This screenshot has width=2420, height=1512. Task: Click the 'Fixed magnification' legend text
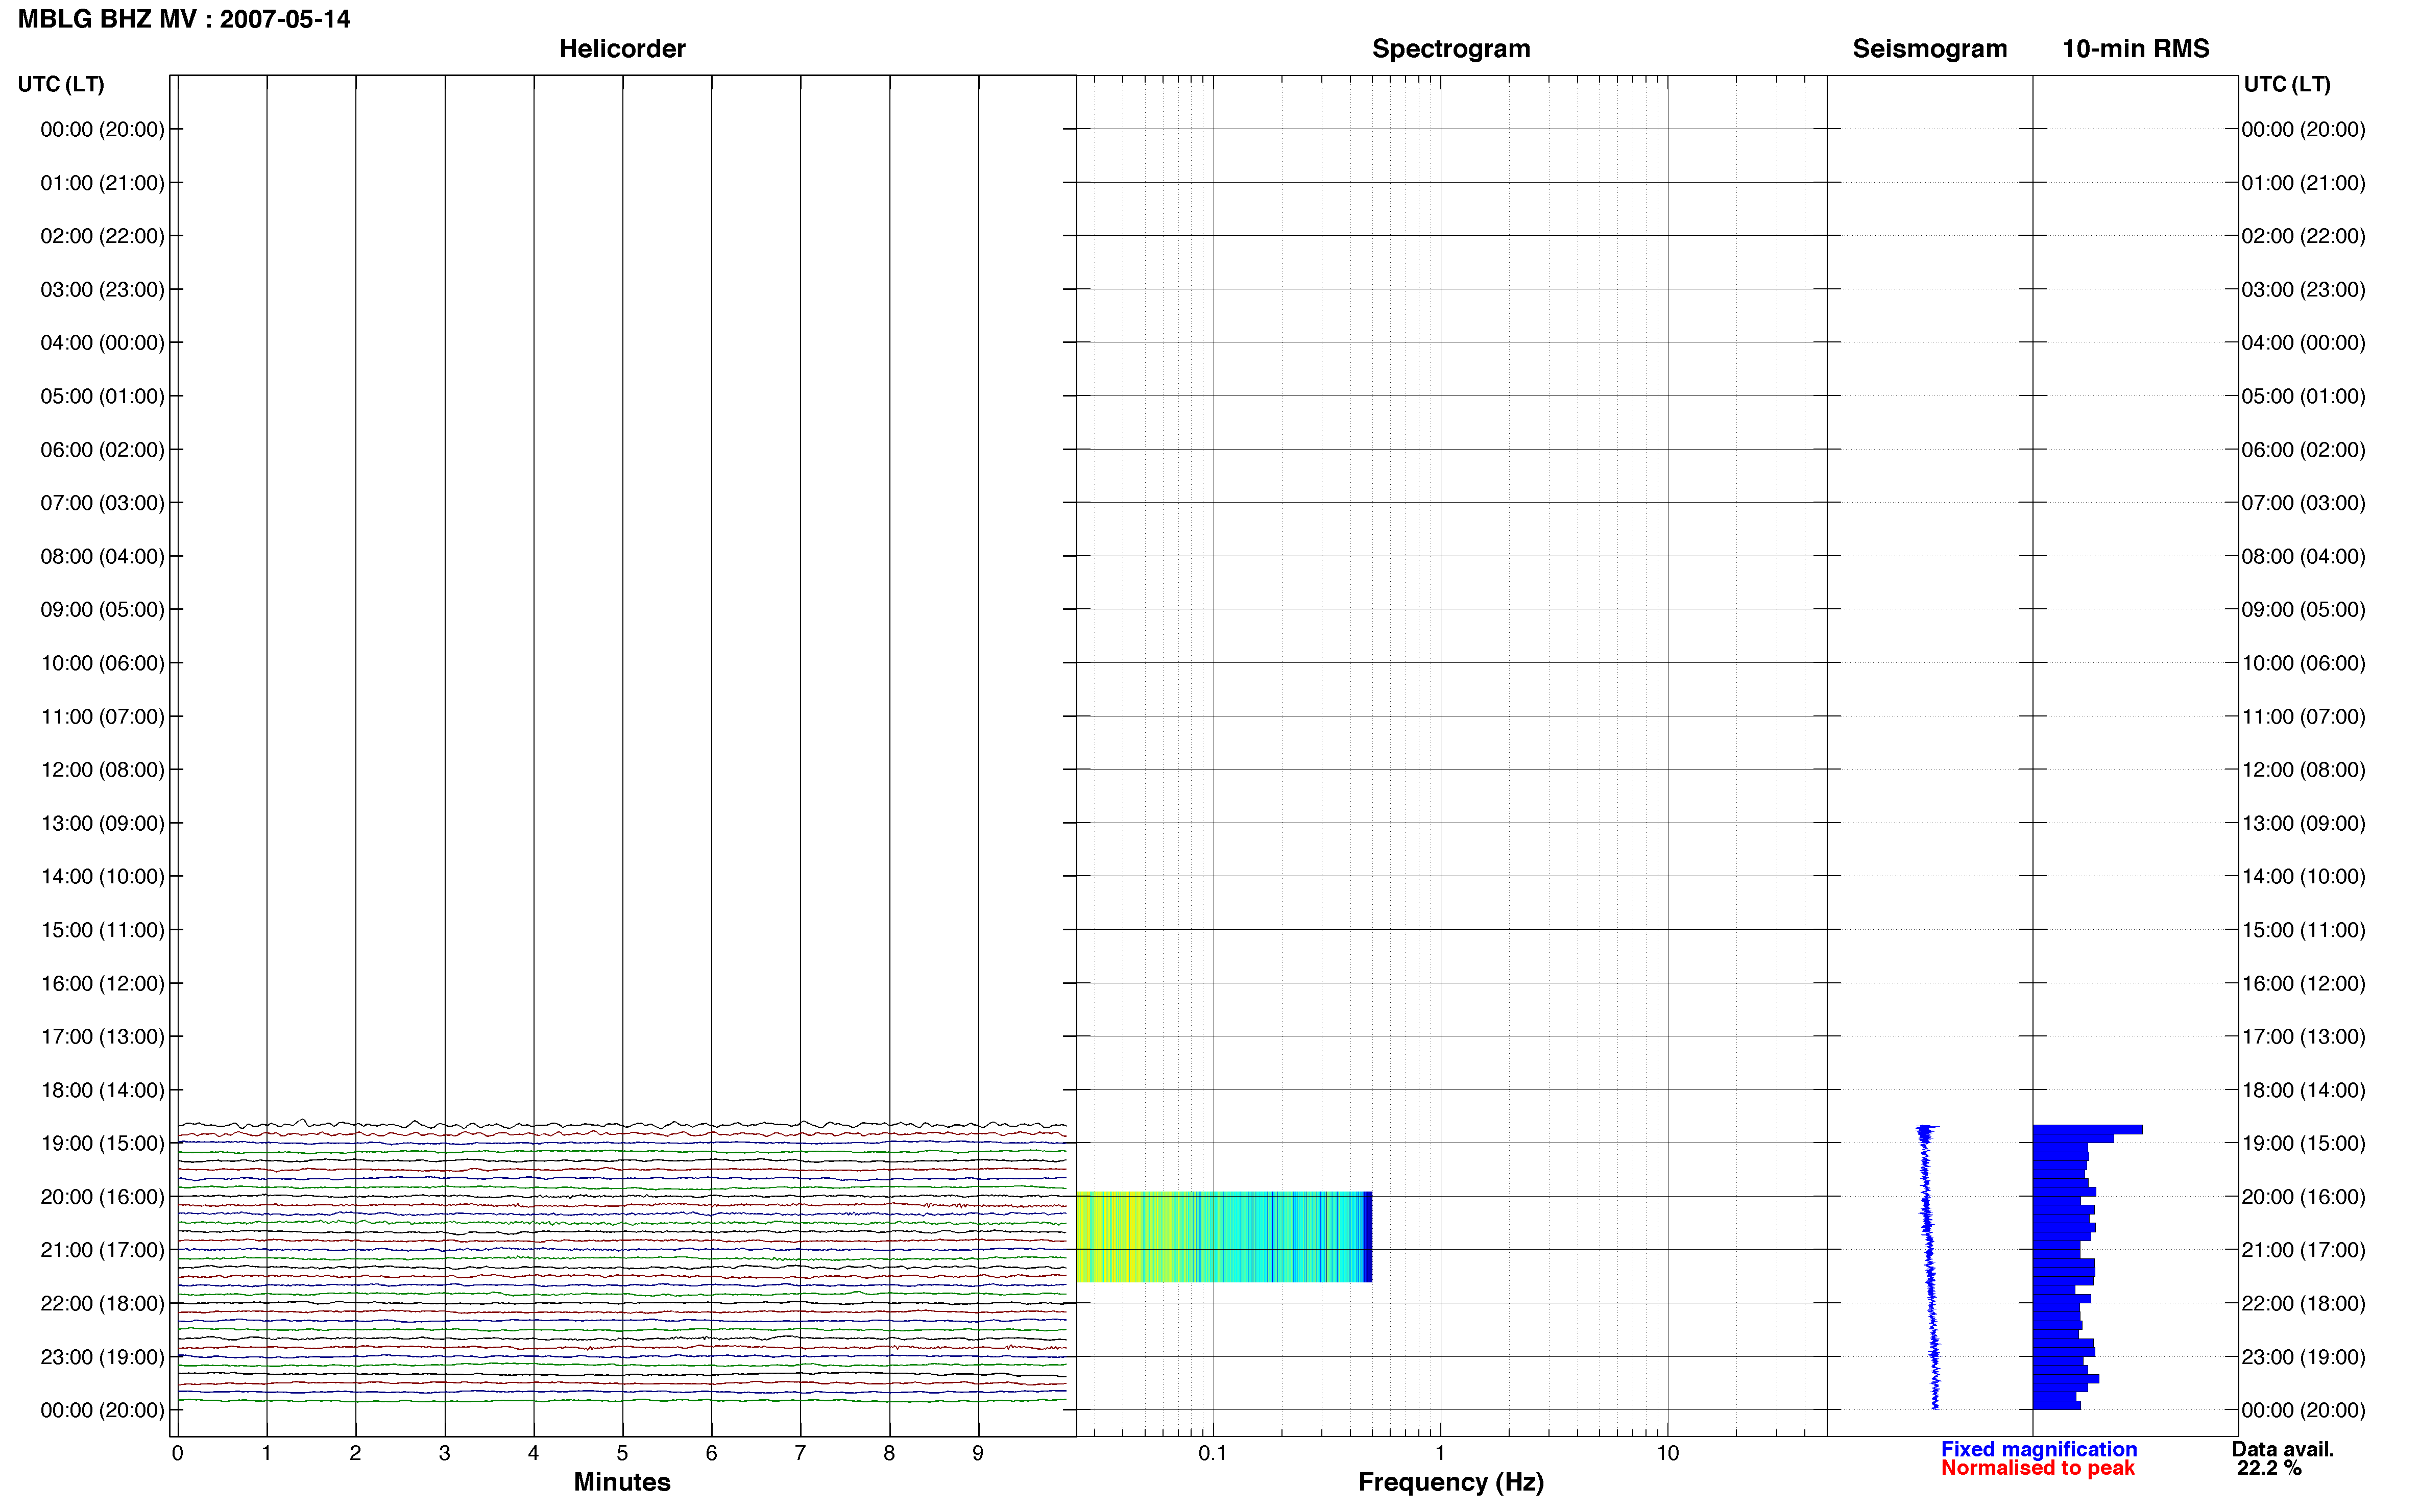click(x=2039, y=1449)
